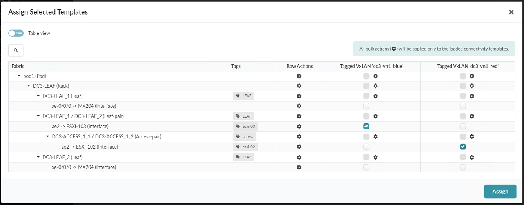This screenshot has height=205, width=524.
Task: Collapse the pod1 (Pod) tree node
Action: [19, 76]
